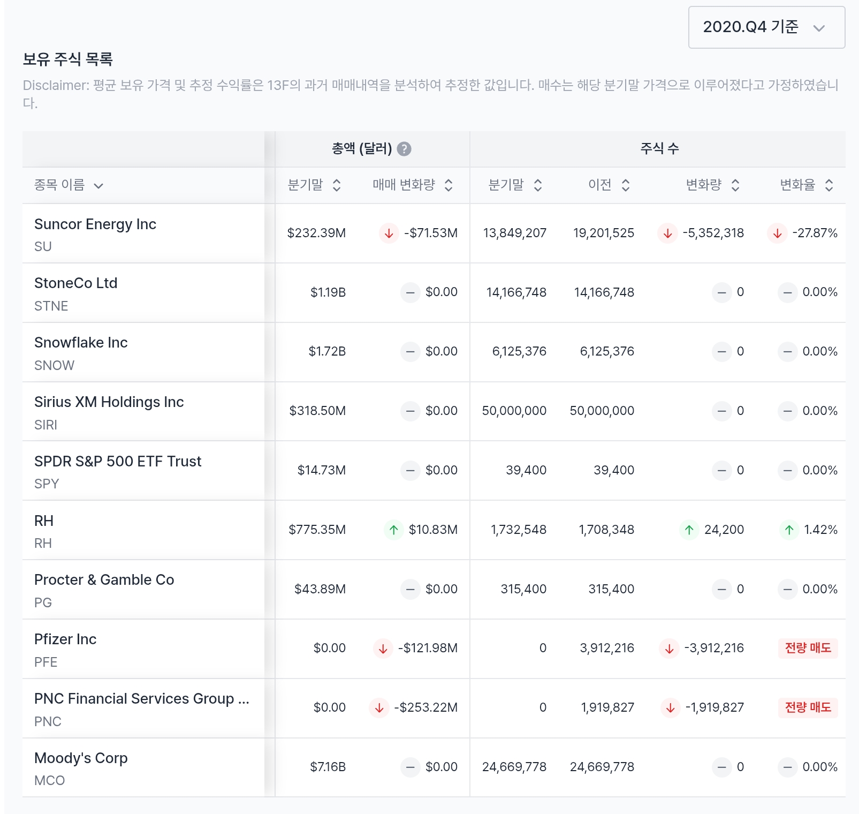Select Pfizer Inc row name

pos(65,639)
